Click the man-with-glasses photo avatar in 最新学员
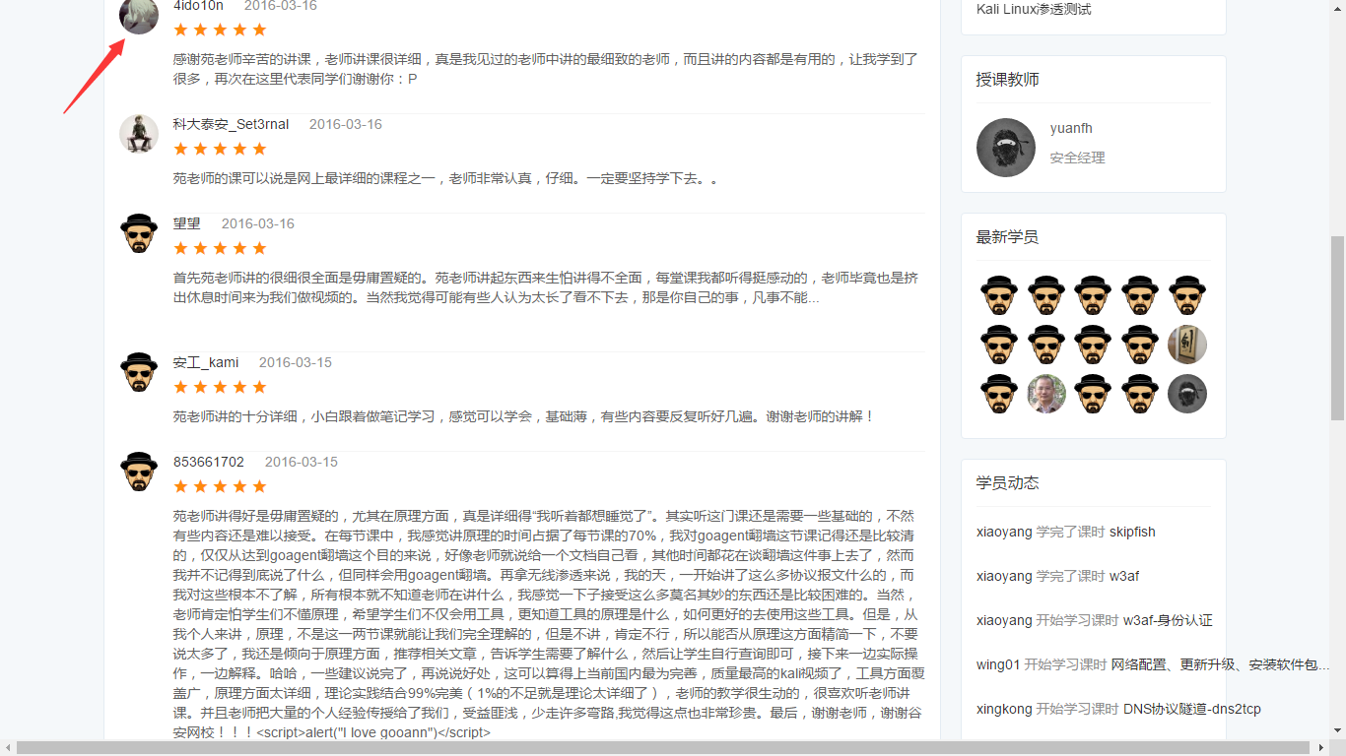Image resolution: width=1346 pixels, height=756 pixels. [x=1046, y=394]
